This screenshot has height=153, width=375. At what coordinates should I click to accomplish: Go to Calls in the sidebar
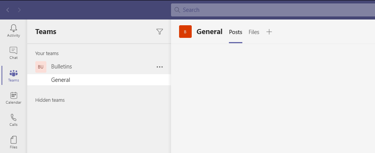pyautogui.click(x=13, y=120)
